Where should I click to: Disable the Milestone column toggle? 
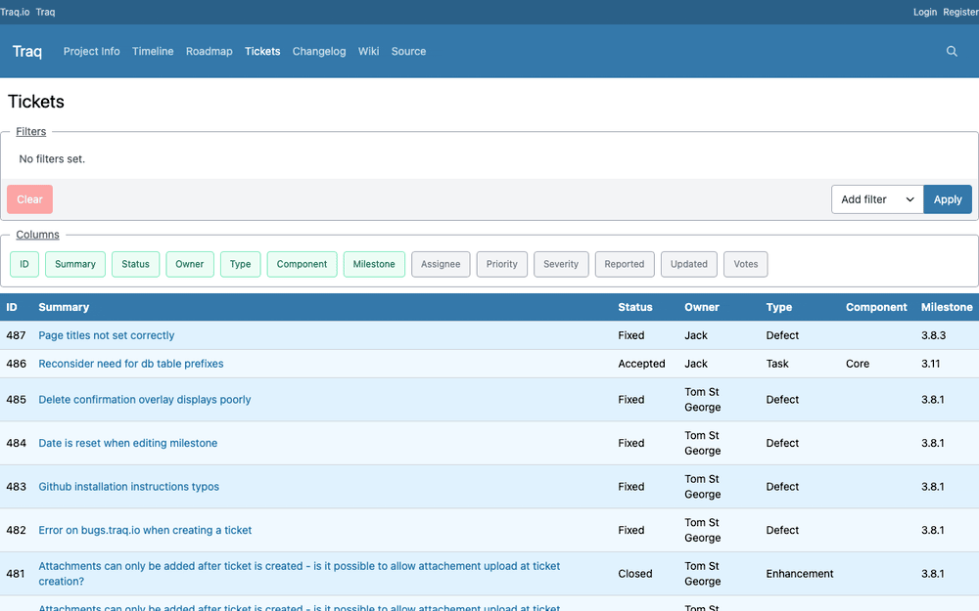[374, 264]
